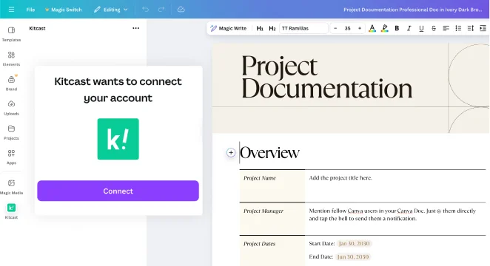Screen dimensions: 490x266
Task: Apply Heading 1 style
Action: (x=260, y=28)
